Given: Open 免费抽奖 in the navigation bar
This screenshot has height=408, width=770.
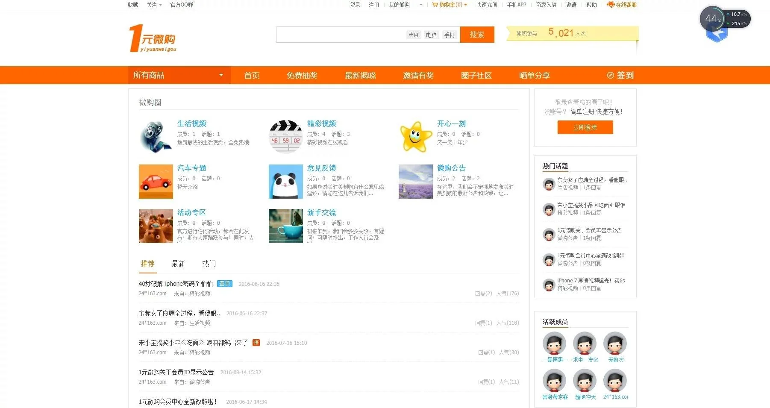Looking at the screenshot, I should [302, 75].
